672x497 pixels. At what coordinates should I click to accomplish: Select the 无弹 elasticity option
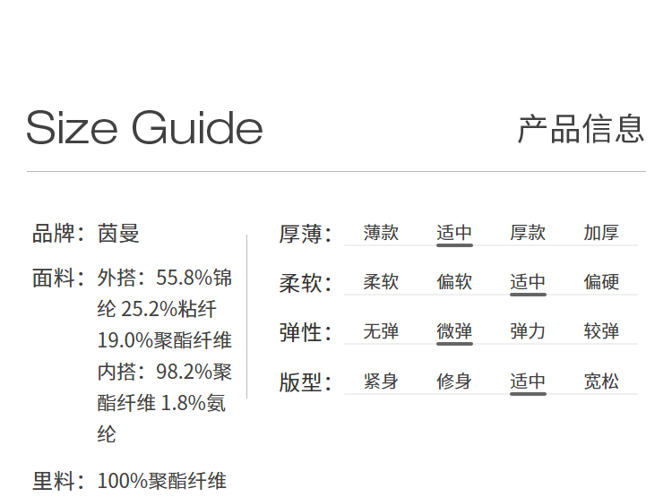381,331
